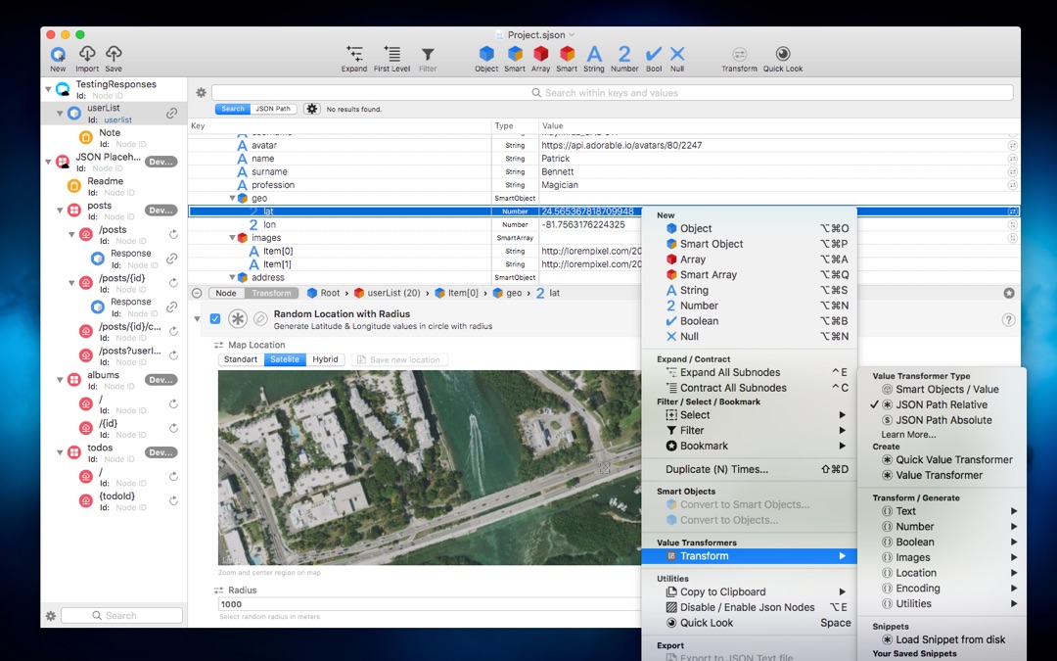Add a Smart object from the toolbar, next to Object
Image resolution: width=1057 pixels, height=661 pixels.
(x=515, y=53)
